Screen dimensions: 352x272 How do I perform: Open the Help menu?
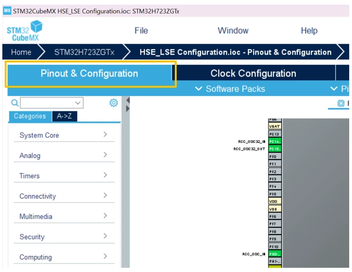pos(309,30)
